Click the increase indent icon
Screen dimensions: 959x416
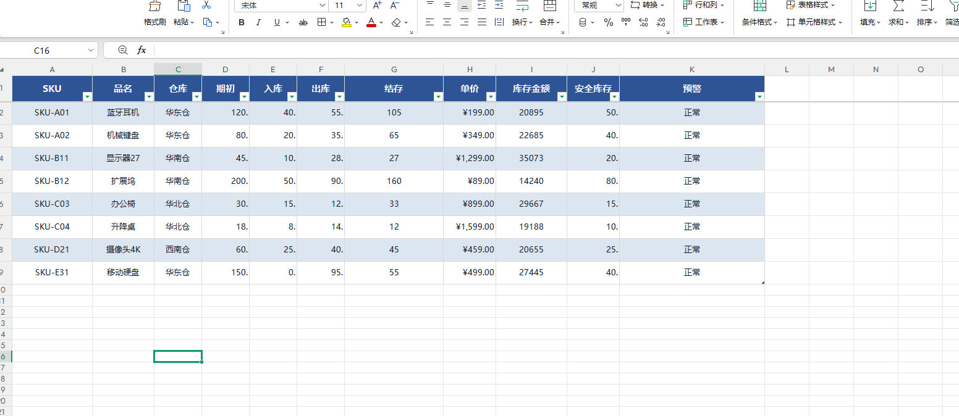click(499, 5)
